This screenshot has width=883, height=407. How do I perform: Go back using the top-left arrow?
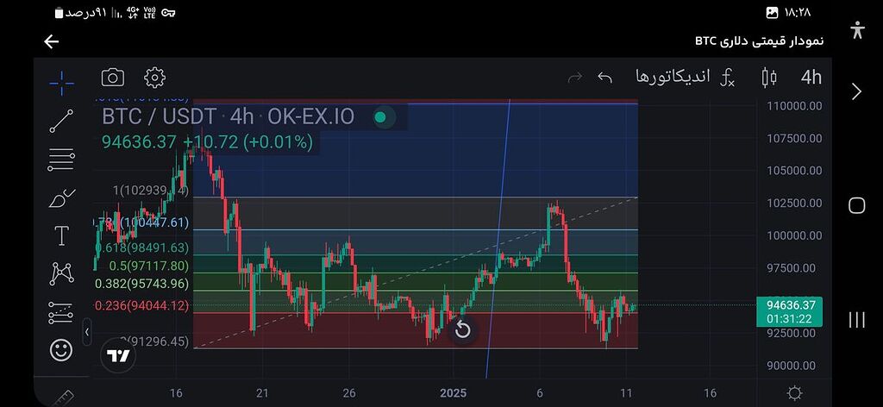point(52,41)
